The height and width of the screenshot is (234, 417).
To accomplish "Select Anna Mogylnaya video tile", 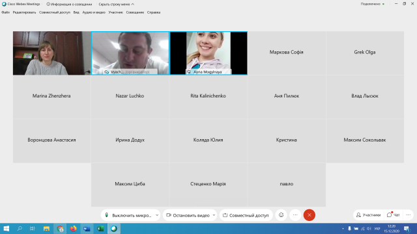I will tap(208, 53).
